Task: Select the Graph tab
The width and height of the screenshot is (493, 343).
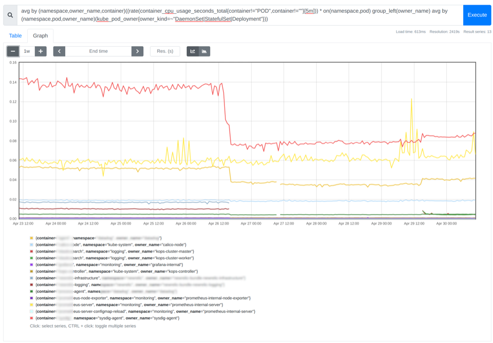Action: 40,36
